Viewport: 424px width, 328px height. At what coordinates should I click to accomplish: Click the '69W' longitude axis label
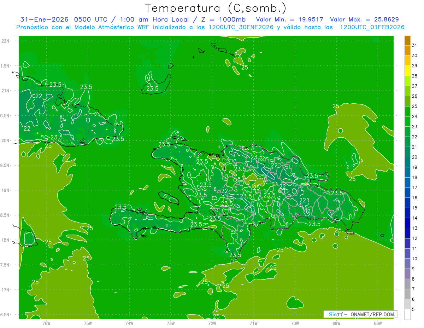pos(336,323)
